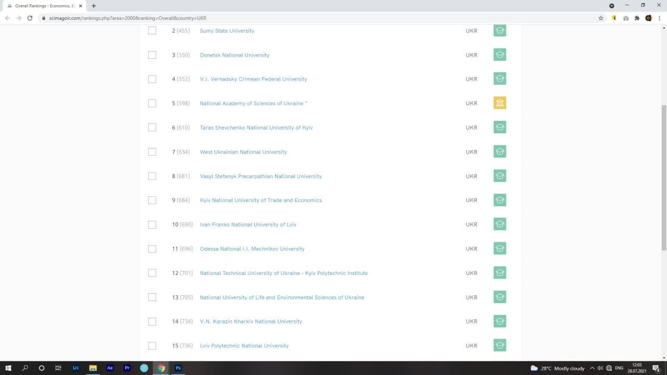Check the box for Vasyl Stefanyk Precarpathian University
Screen dimensions: 667x375
point(152,176)
